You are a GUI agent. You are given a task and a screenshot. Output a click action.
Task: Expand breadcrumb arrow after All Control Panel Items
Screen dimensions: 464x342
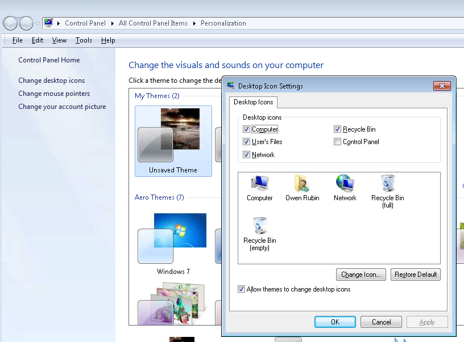click(194, 23)
